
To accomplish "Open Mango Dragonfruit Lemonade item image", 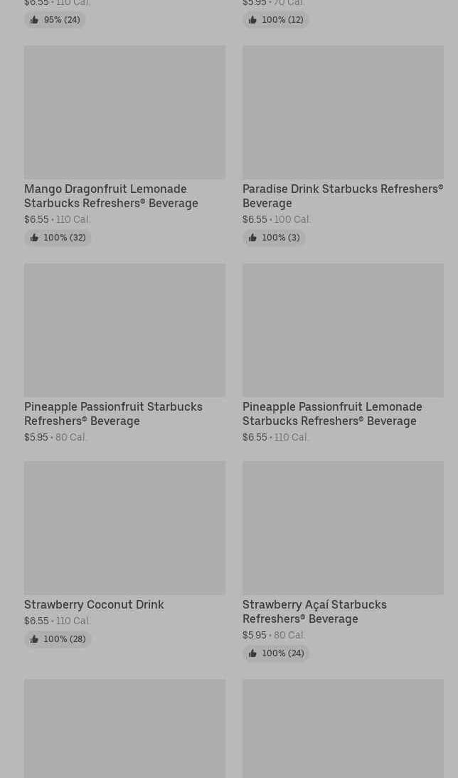I will [x=124, y=112].
